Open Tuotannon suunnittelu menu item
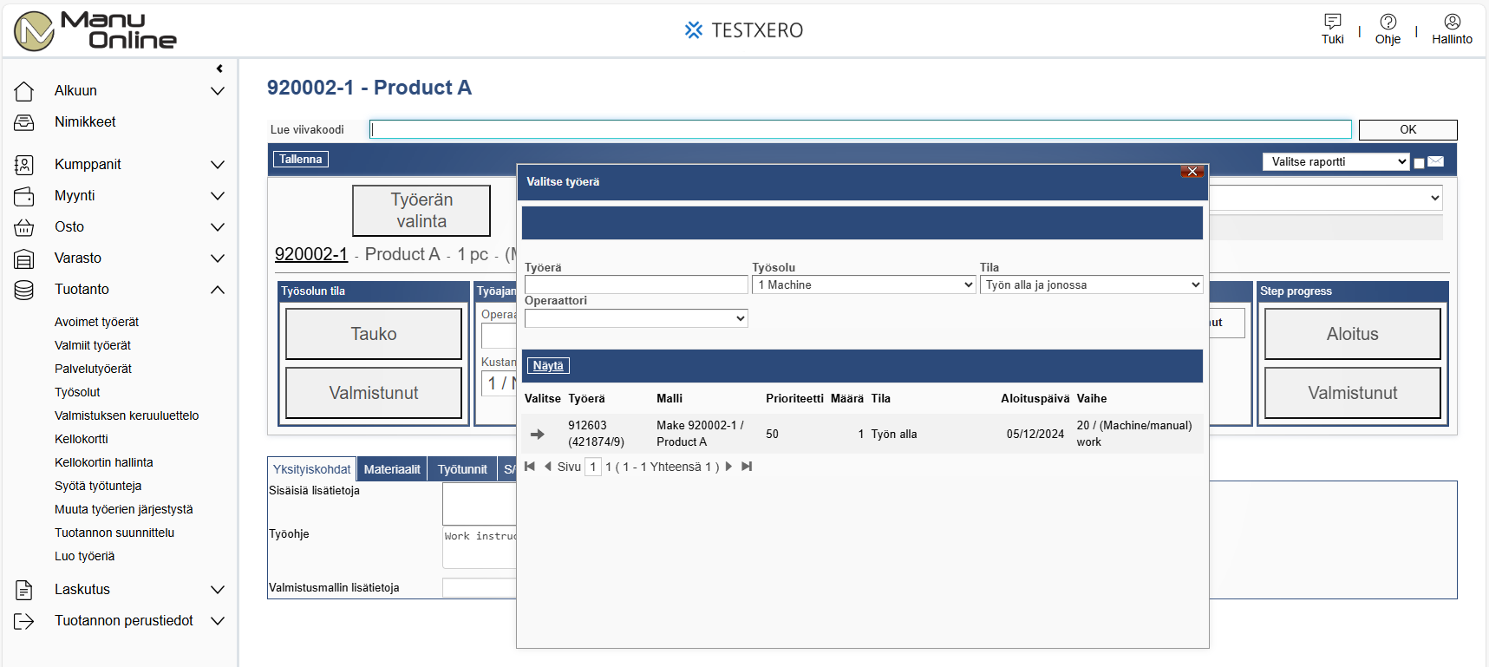 point(114,533)
